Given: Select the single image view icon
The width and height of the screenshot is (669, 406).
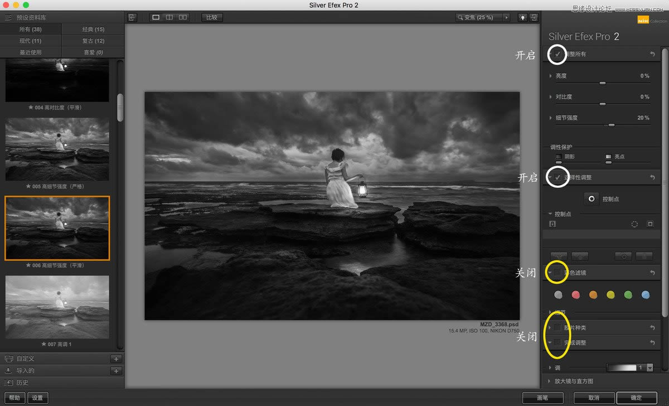Looking at the screenshot, I should [x=156, y=17].
